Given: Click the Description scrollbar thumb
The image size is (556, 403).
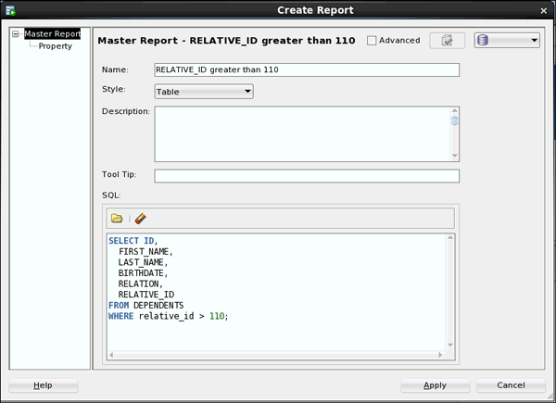Looking at the screenshot, I should click(x=455, y=120).
